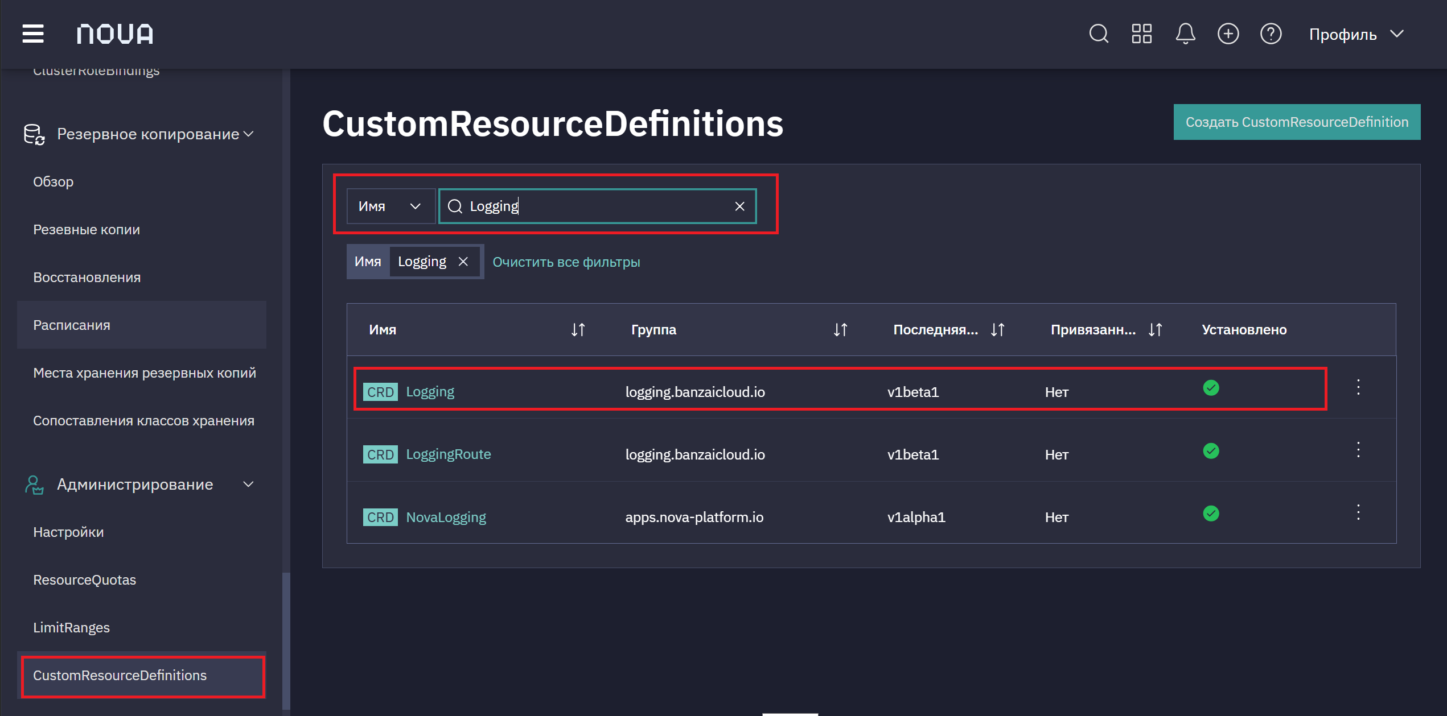1447x716 pixels.
Task: Remove the Logging filter chip
Action: point(463,262)
